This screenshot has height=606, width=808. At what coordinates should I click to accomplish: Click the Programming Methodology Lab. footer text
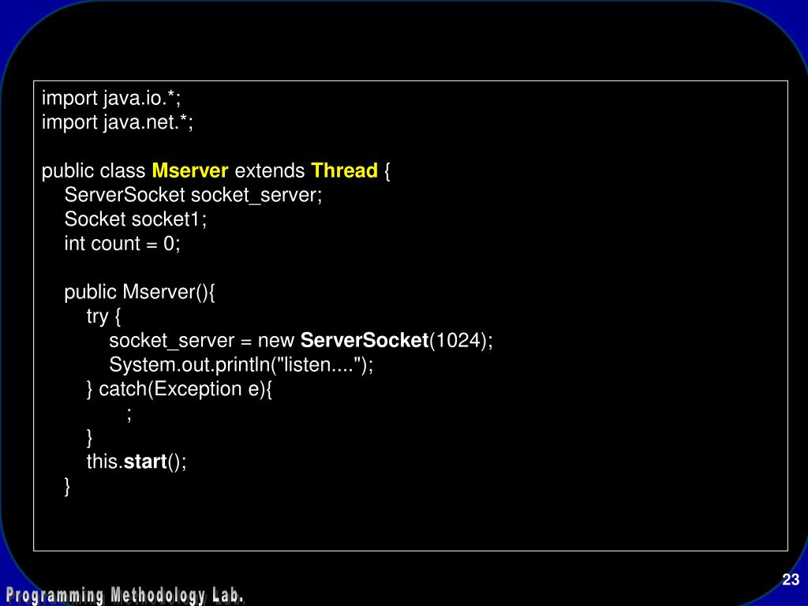pyautogui.click(x=125, y=595)
